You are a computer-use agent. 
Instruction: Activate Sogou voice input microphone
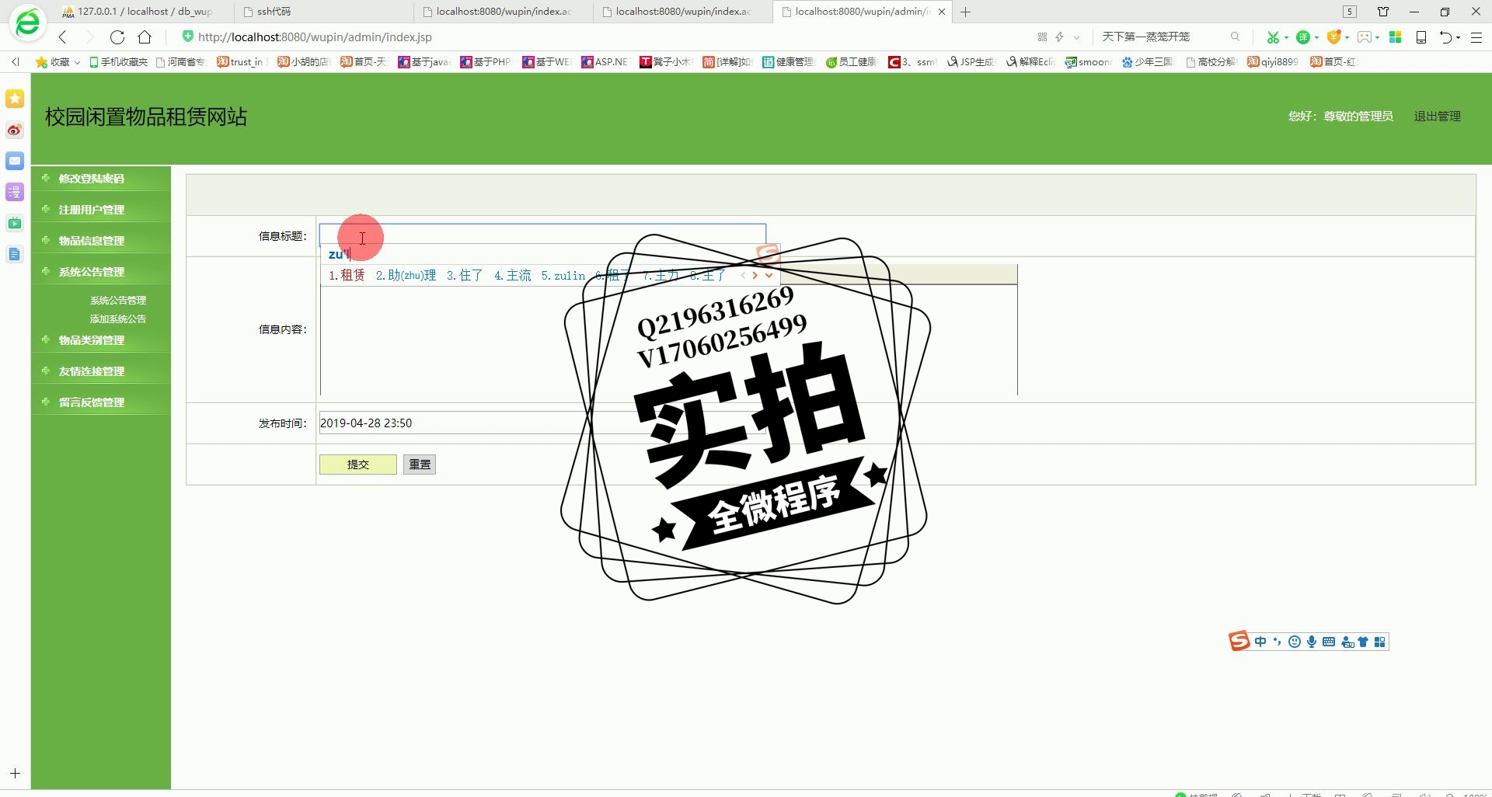1312,642
